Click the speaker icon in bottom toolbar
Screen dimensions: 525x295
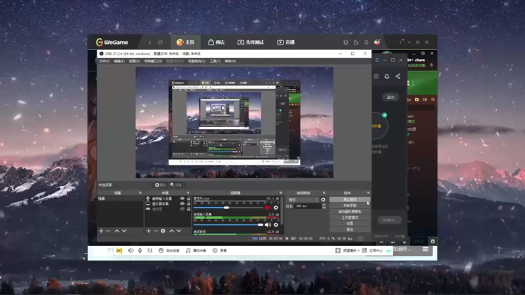click(x=131, y=250)
